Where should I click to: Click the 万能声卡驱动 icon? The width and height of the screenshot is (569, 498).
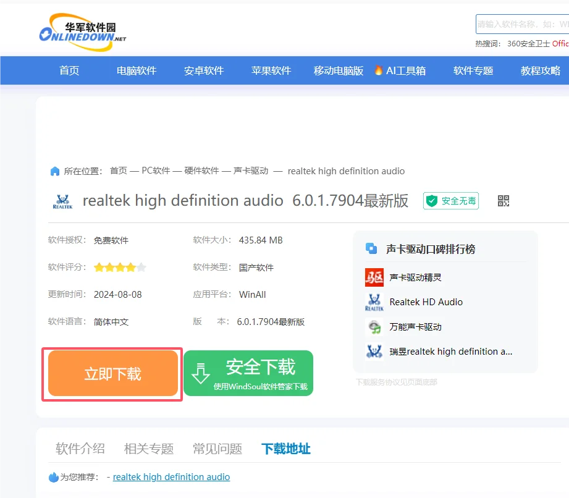tap(374, 327)
